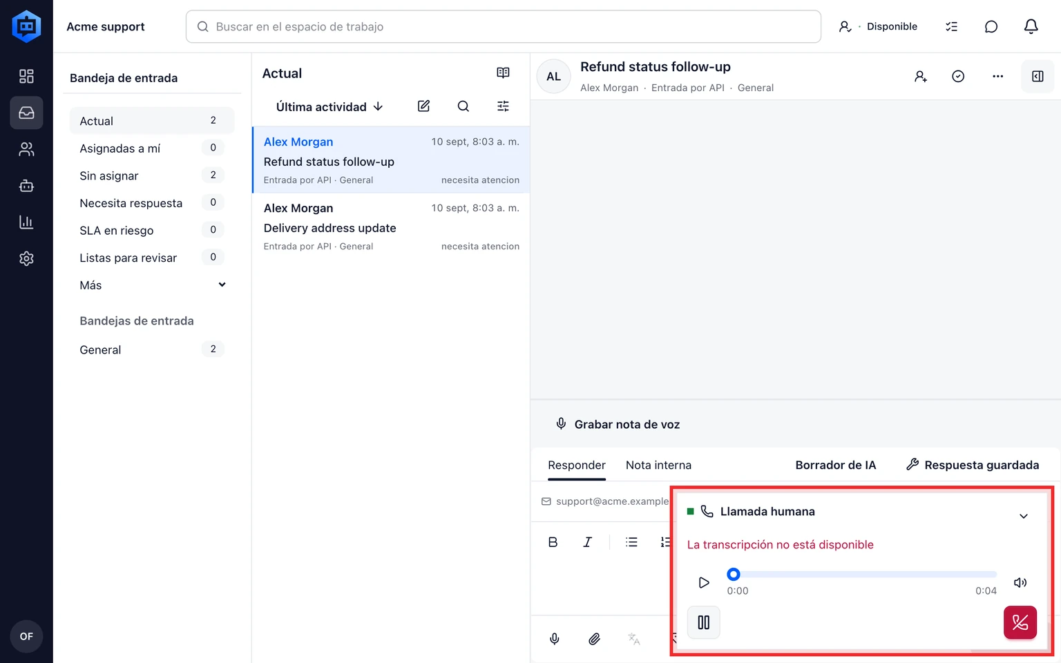Compose a new conversation with pencil icon
This screenshot has height=663, width=1061.
tap(423, 106)
